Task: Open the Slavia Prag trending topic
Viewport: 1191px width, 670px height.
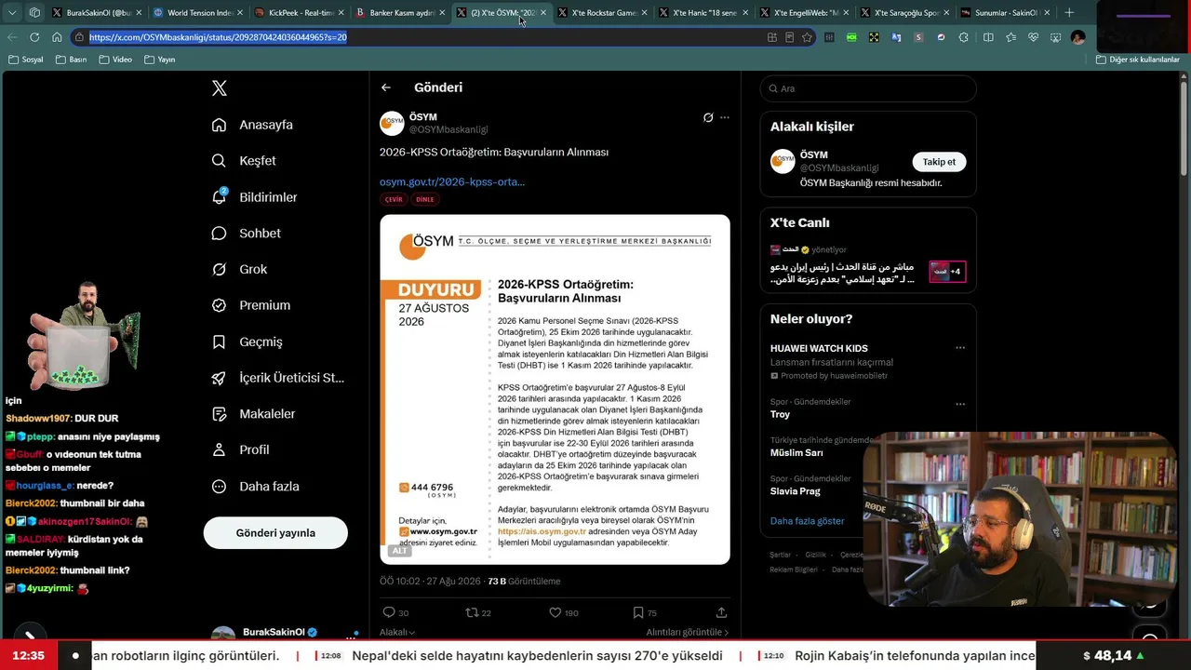Action: pyautogui.click(x=796, y=491)
